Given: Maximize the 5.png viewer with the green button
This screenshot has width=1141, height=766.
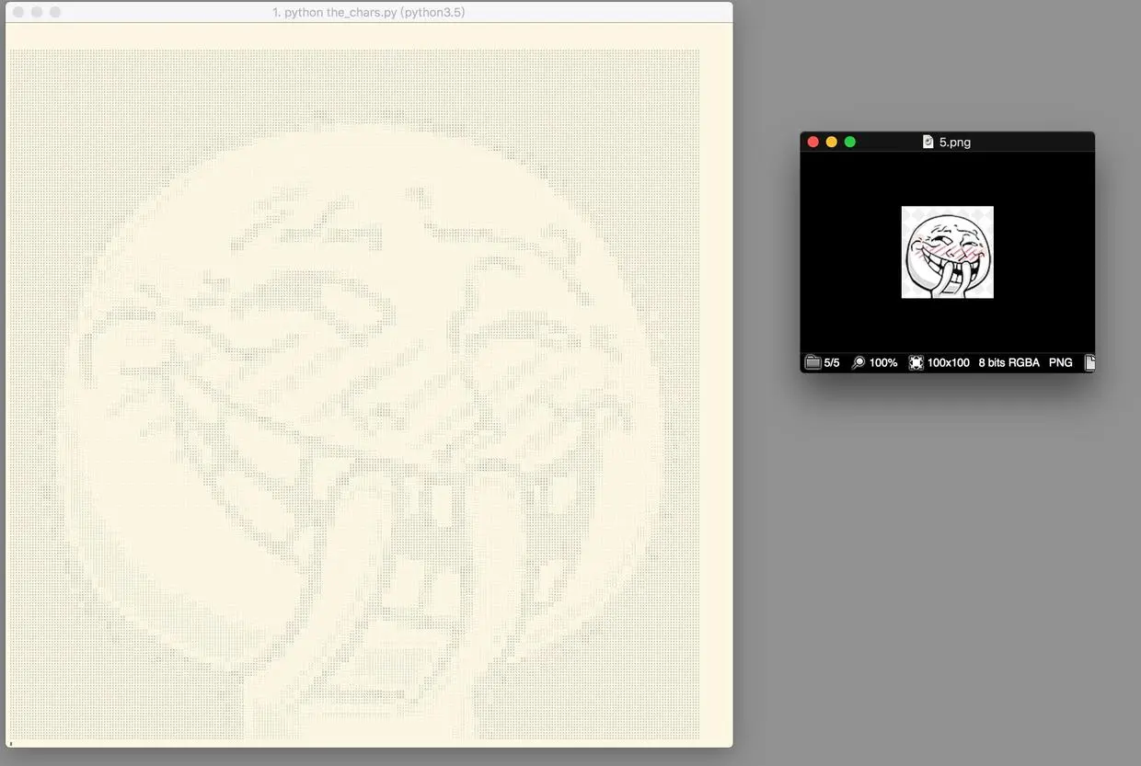Looking at the screenshot, I should pos(850,142).
